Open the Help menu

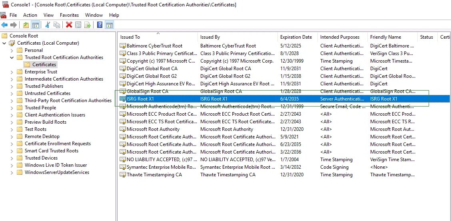(114, 15)
